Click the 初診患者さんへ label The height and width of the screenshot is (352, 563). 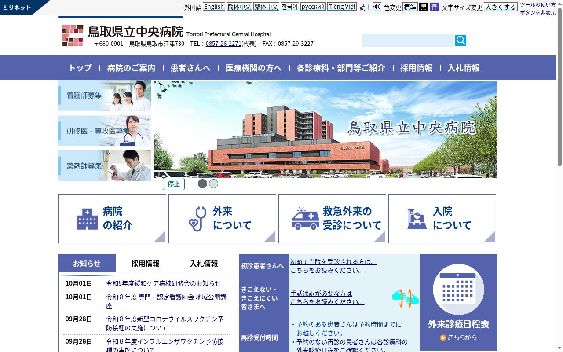[x=262, y=266]
